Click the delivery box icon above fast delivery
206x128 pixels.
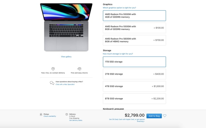point(53,69)
